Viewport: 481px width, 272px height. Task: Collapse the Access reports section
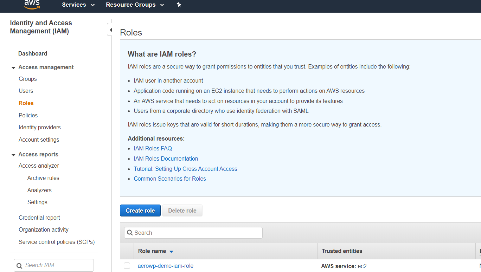click(x=13, y=155)
